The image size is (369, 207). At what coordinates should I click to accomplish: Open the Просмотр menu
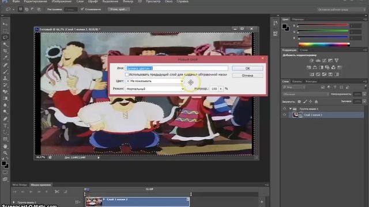(153, 1)
